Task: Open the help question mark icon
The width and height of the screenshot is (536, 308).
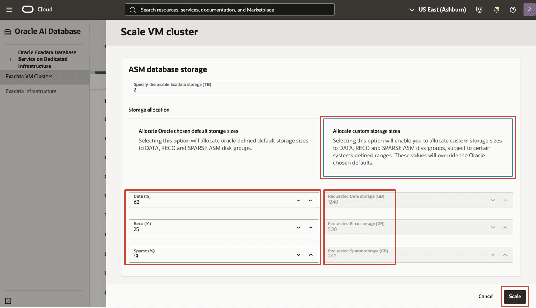Action: pyautogui.click(x=513, y=10)
